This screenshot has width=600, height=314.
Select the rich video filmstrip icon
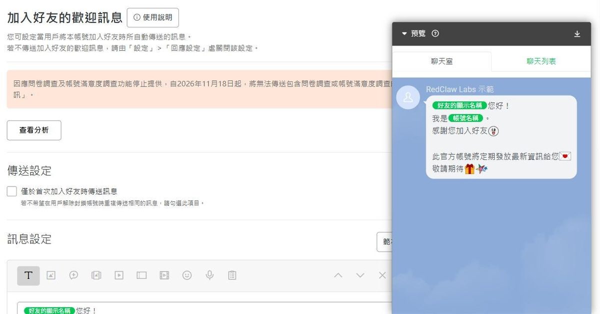164,275
